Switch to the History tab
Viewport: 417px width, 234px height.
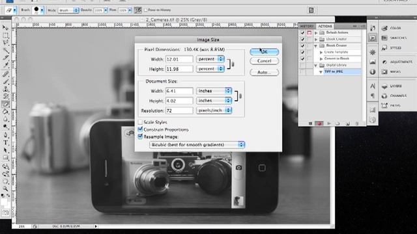point(307,26)
